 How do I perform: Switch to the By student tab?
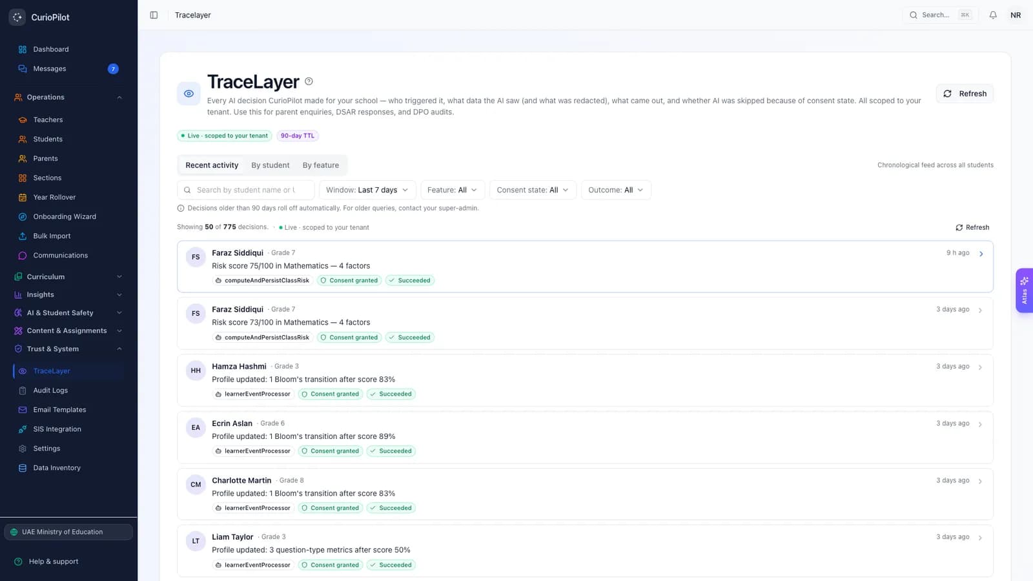271,165
